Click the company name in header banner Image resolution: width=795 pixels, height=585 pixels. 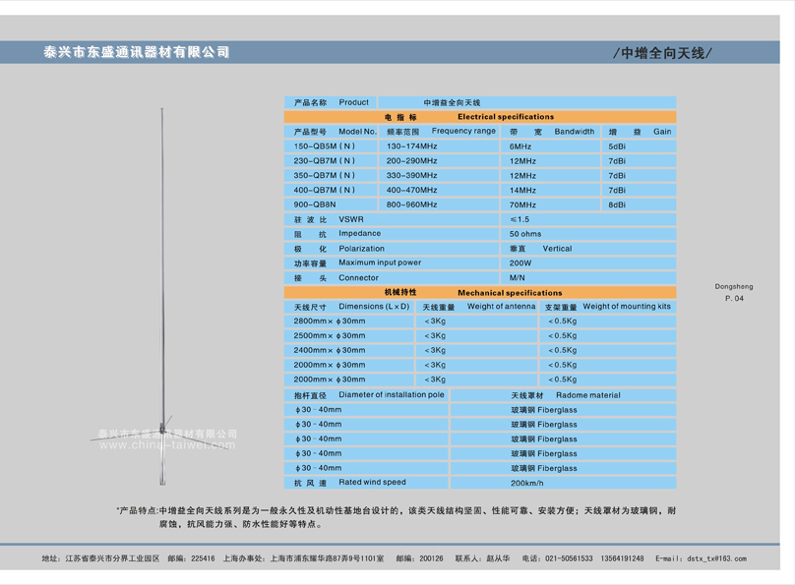coord(137,52)
